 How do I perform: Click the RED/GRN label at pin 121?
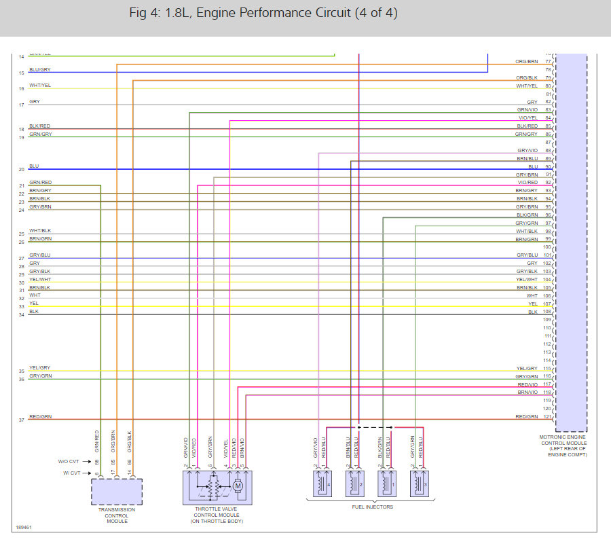526,416
